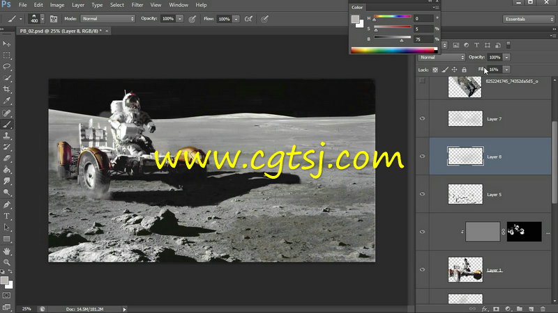This screenshot has height=313, width=558.
Task: Select the Eraser tool
Action: (7, 159)
